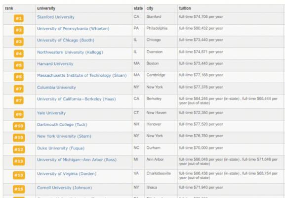Open the Stanford University link
This screenshot has height=198, width=285.
tap(56, 17)
